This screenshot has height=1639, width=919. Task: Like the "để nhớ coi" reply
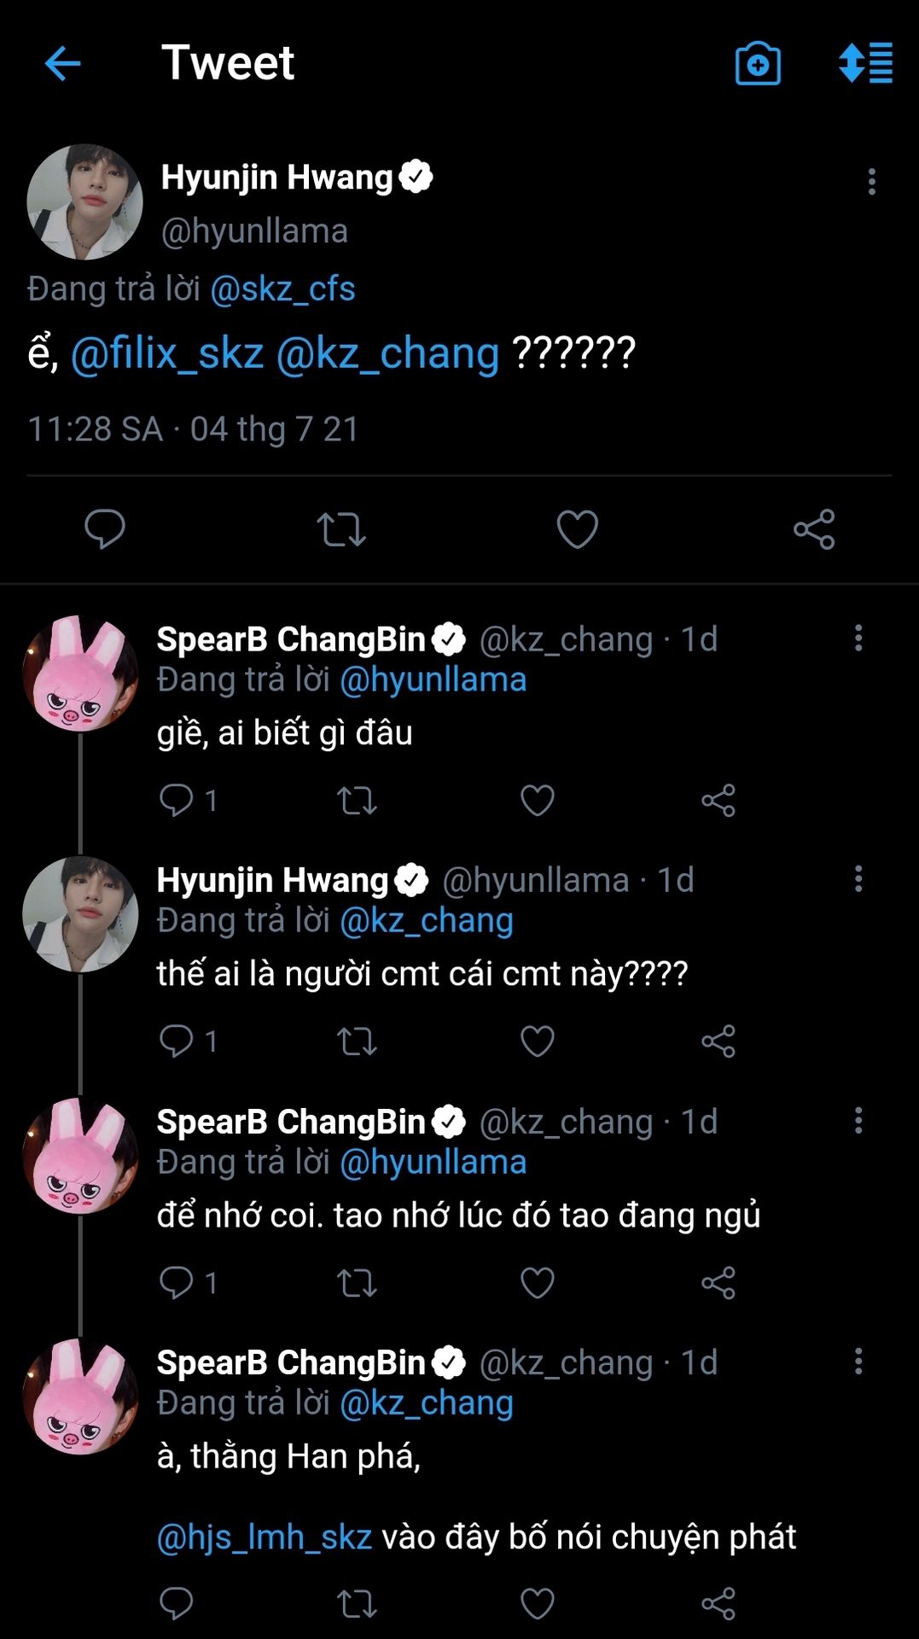[538, 1283]
